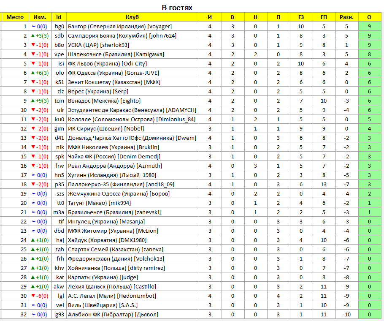
Task: Click the 'ГЗ' column header
Action: (x=301, y=17)
